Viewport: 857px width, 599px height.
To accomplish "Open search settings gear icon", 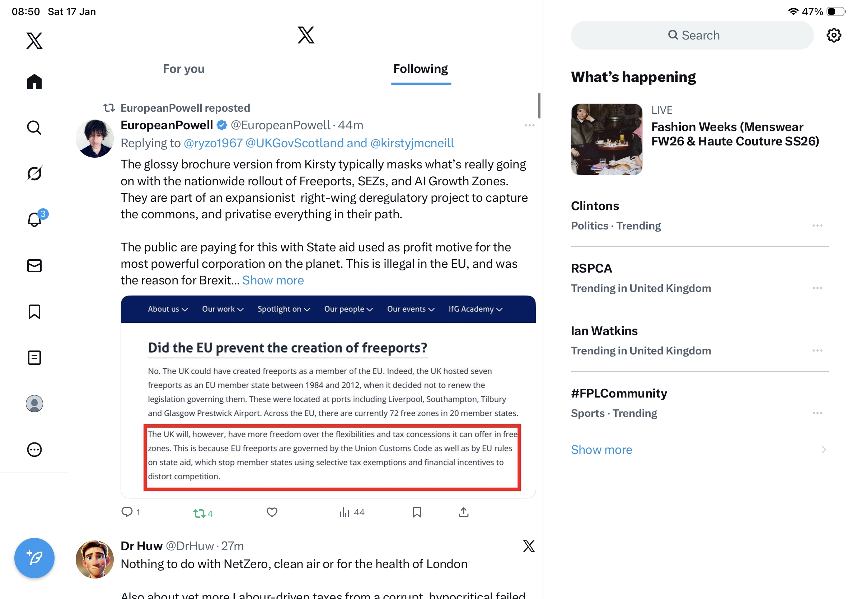I will 833,35.
